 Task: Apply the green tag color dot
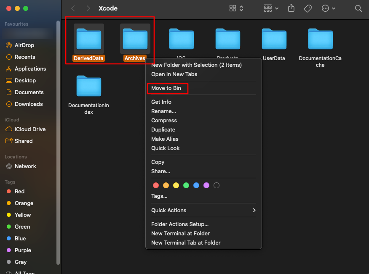186,185
